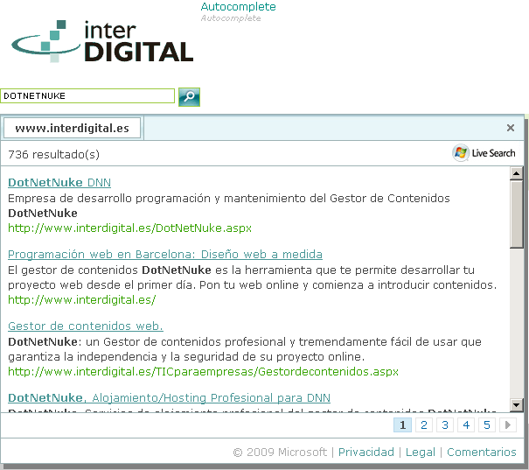Click the interDIGITAL logo

click(102, 41)
